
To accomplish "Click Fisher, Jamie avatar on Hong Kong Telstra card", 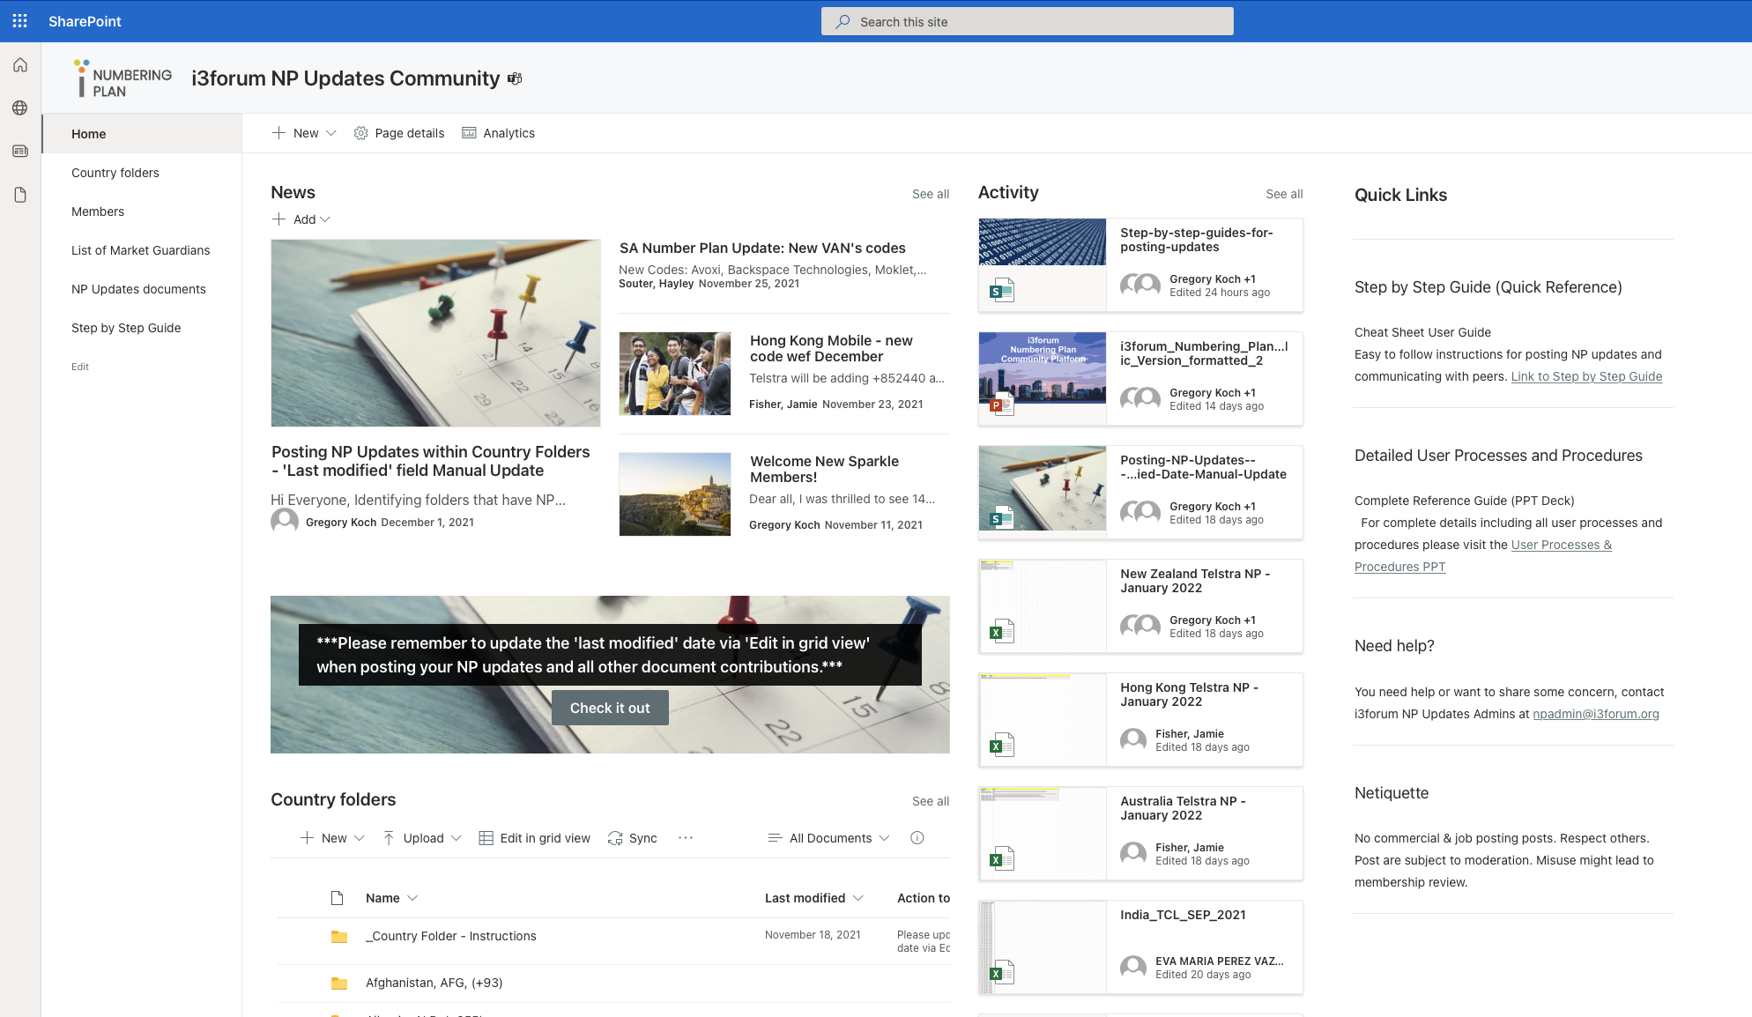I will (1133, 740).
